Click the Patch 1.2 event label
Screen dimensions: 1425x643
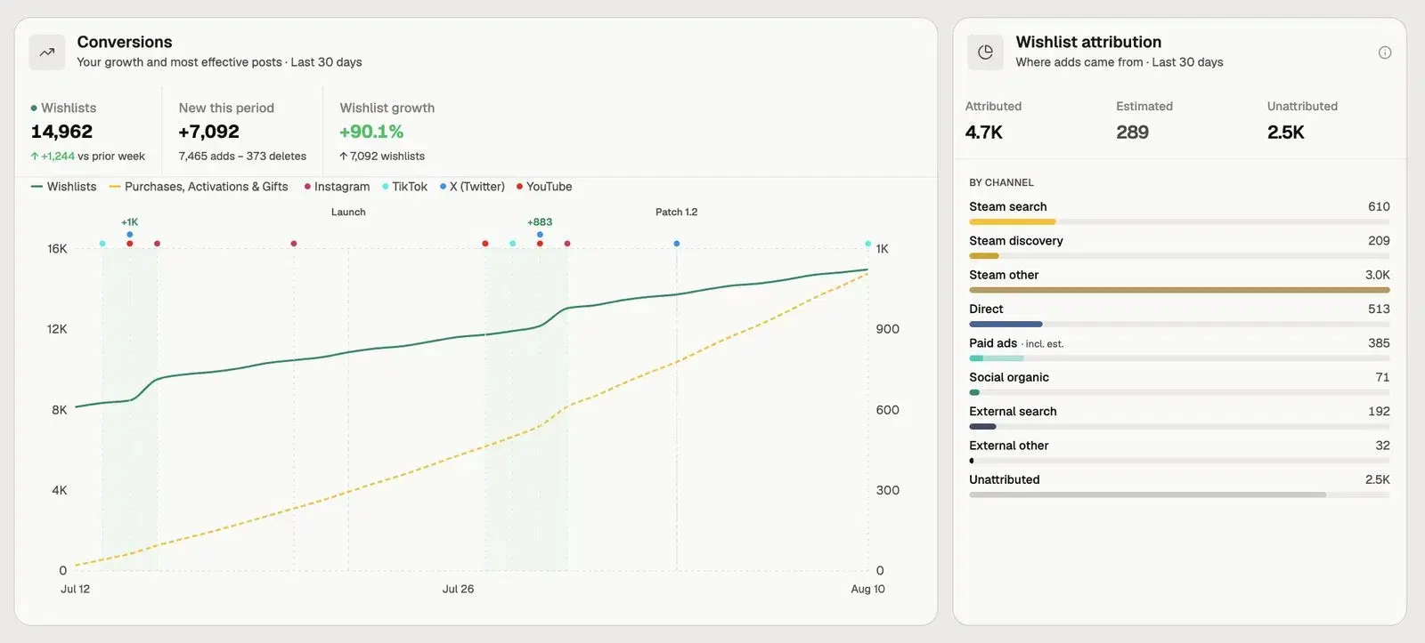[677, 213]
